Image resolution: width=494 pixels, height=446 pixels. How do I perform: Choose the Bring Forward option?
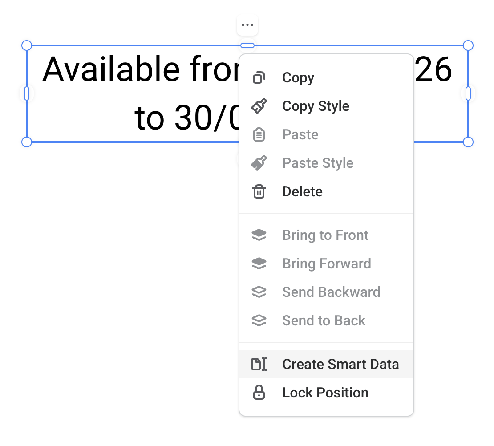[x=326, y=264]
